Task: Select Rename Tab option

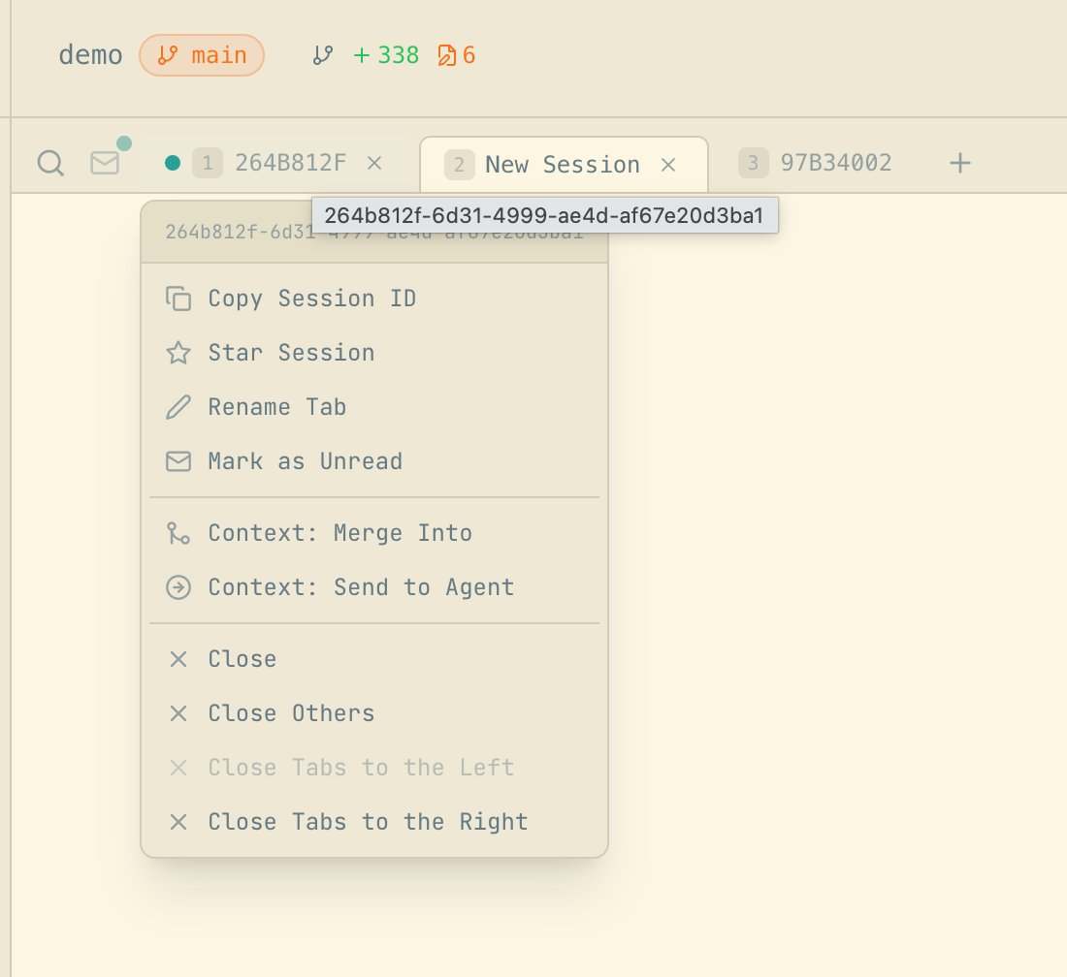Action: 374,407
